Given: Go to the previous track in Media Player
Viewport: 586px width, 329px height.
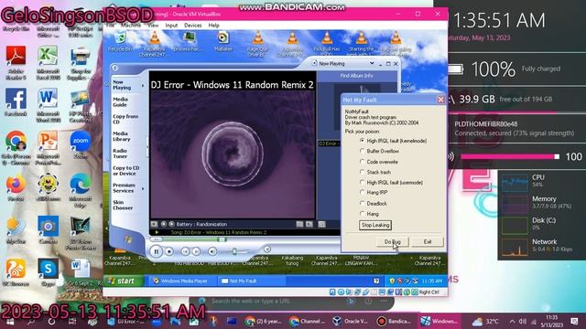Looking at the screenshot, I should click(x=185, y=252).
